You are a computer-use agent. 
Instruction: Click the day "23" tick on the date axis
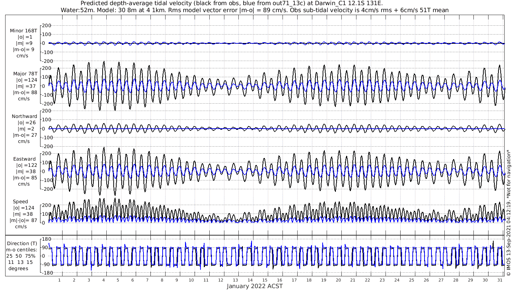click(382, 280)
